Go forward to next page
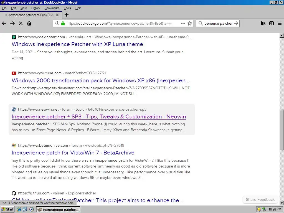 point(12,23)
